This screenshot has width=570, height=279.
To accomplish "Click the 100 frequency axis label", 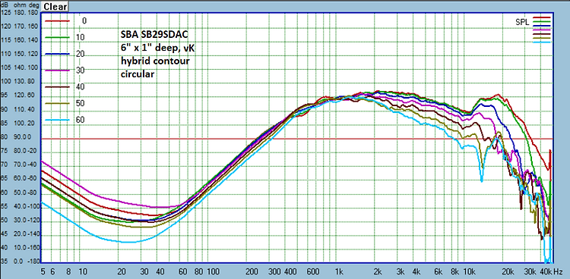I will pyautogui.click(x=211, y=271).
